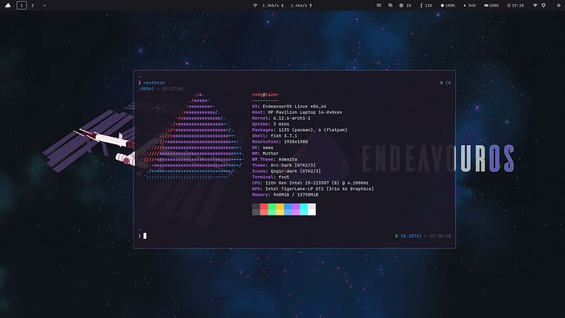Click the Resolution: 1920x1080 line
The width and height of the screenshot is (565, 318).
(x=280, y=142)
